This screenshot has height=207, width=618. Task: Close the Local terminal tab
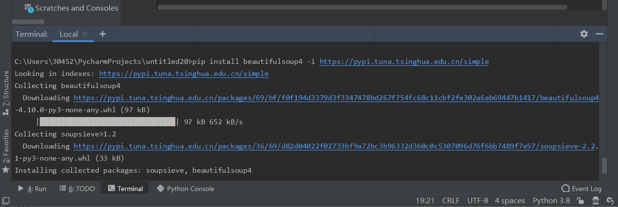pyautogui.click(x=85, y=34)
